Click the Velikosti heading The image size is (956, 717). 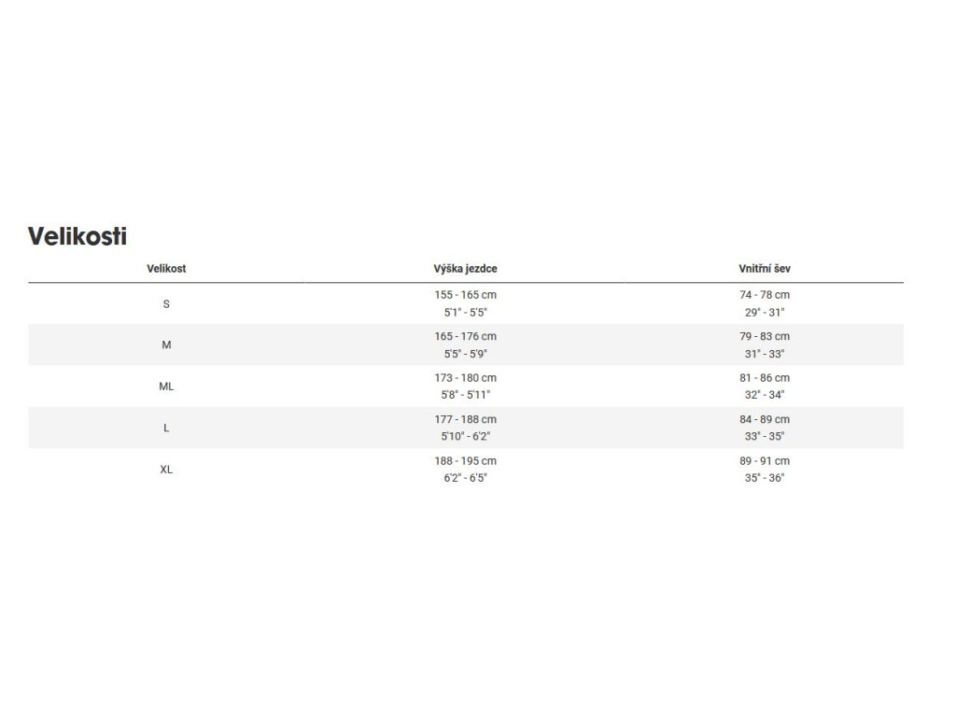tap(77, 236)
